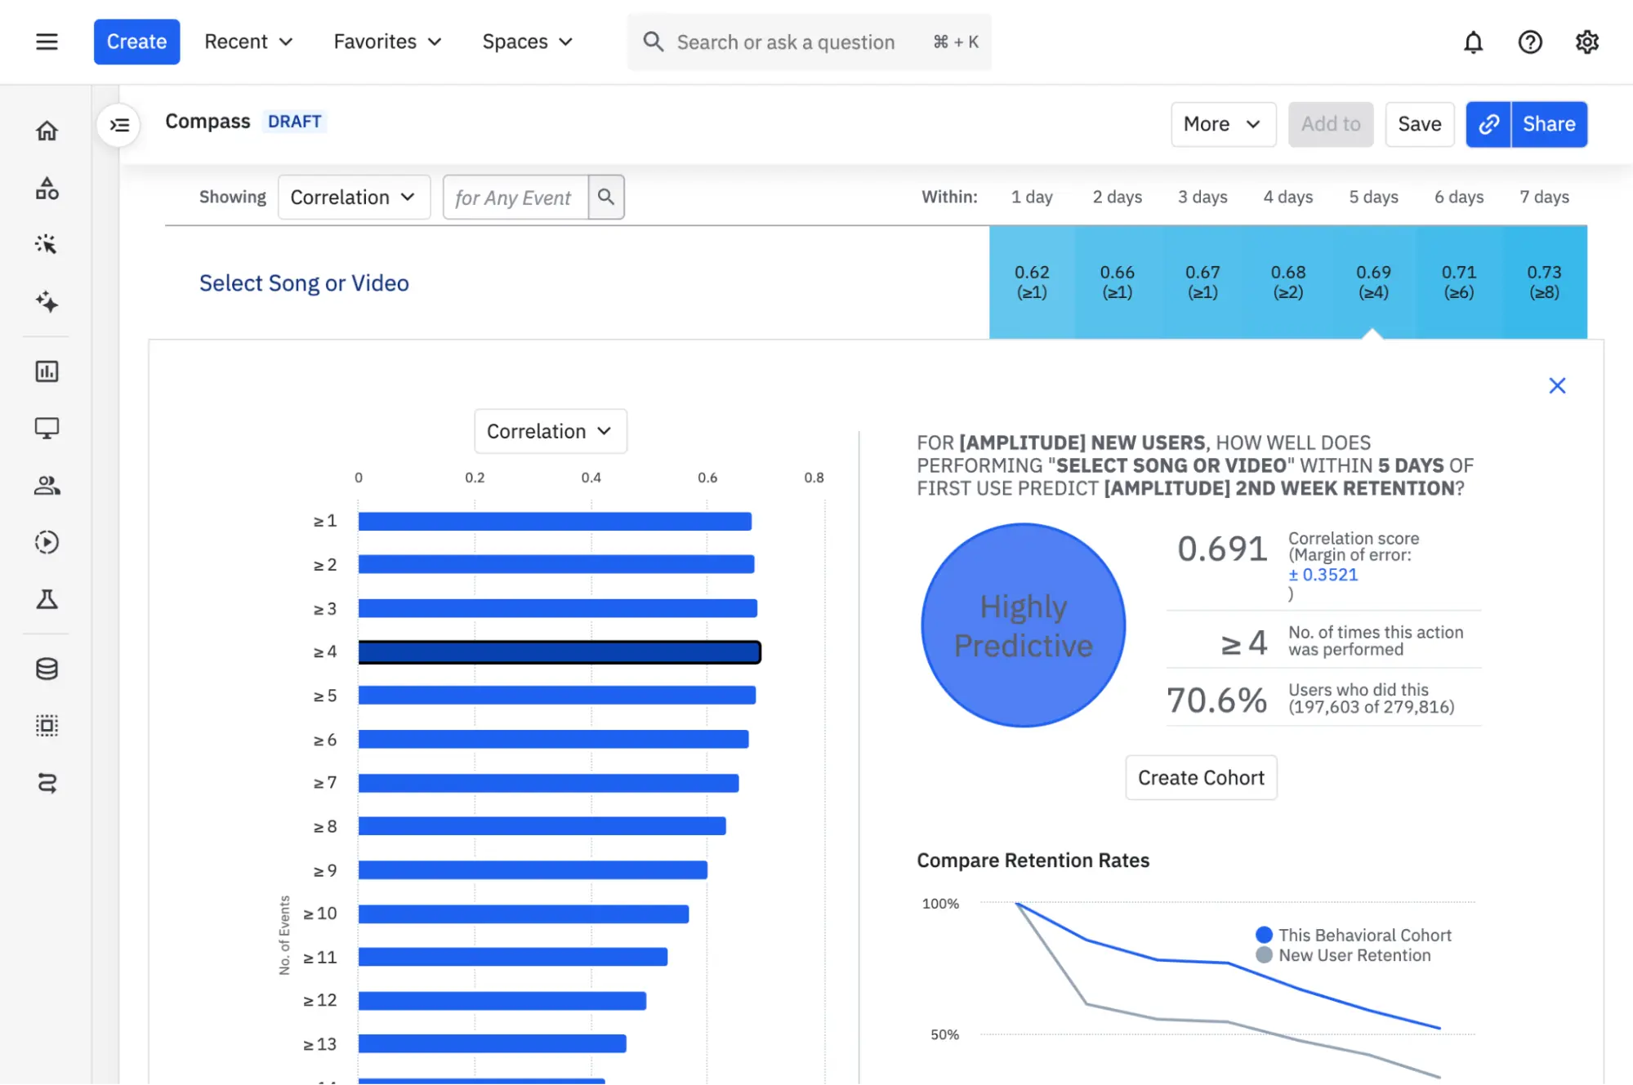Open the notifications bell
This screenshot has width=1633, height=1085.
click(x=1473, y=42)
